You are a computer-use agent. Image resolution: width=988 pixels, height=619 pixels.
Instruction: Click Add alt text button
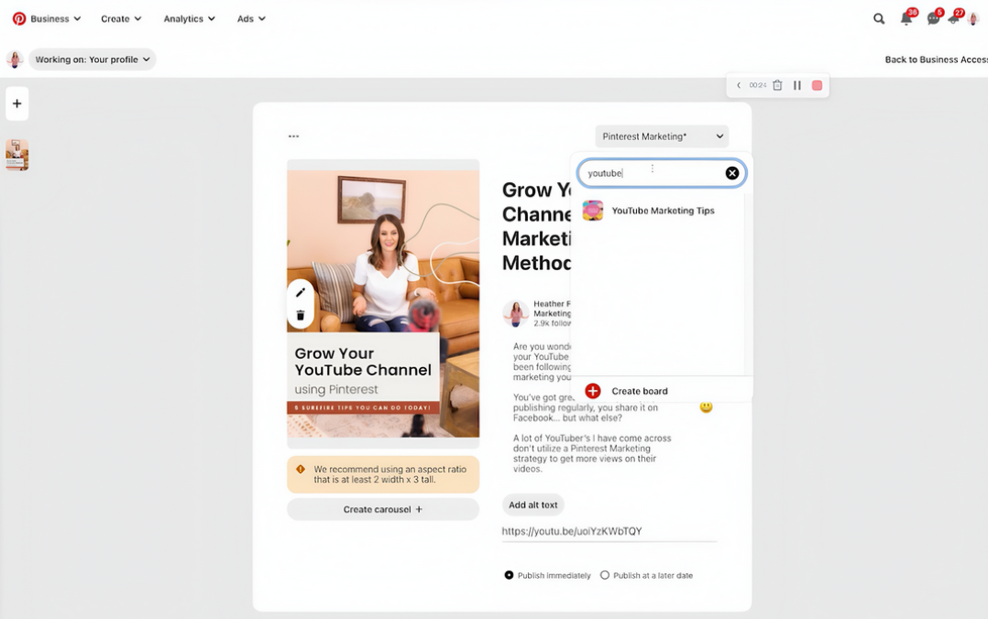click(x=533, y=505)
